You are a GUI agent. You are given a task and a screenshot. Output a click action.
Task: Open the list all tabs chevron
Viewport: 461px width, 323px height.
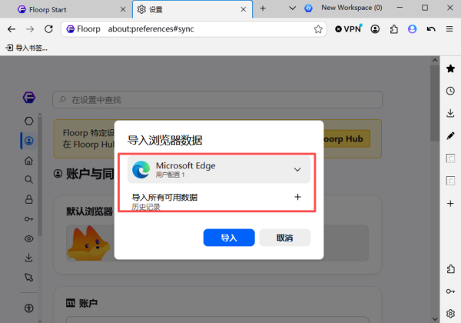(292, 8)
